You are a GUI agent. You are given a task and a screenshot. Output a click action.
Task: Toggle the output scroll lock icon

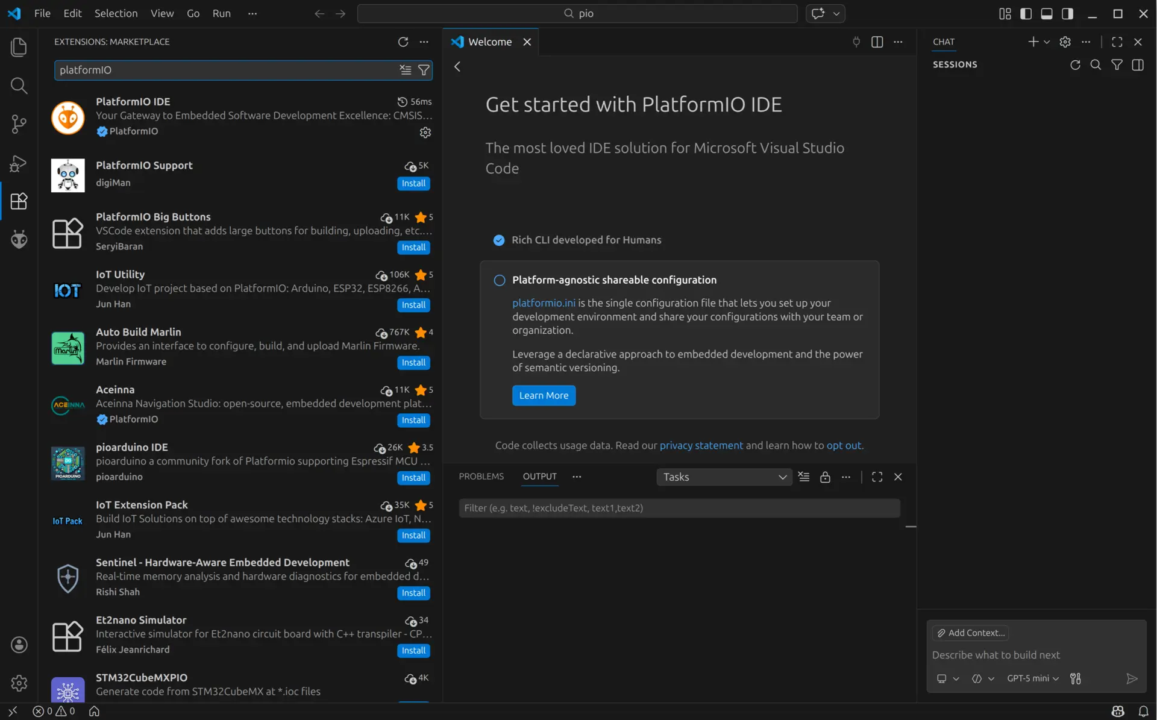click(825, 477)
